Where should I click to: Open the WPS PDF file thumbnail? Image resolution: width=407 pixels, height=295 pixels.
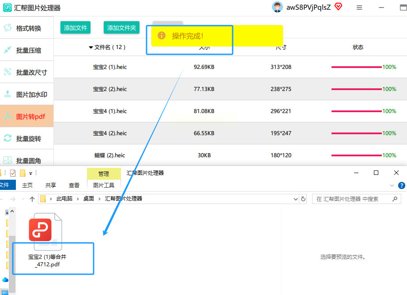45,231
